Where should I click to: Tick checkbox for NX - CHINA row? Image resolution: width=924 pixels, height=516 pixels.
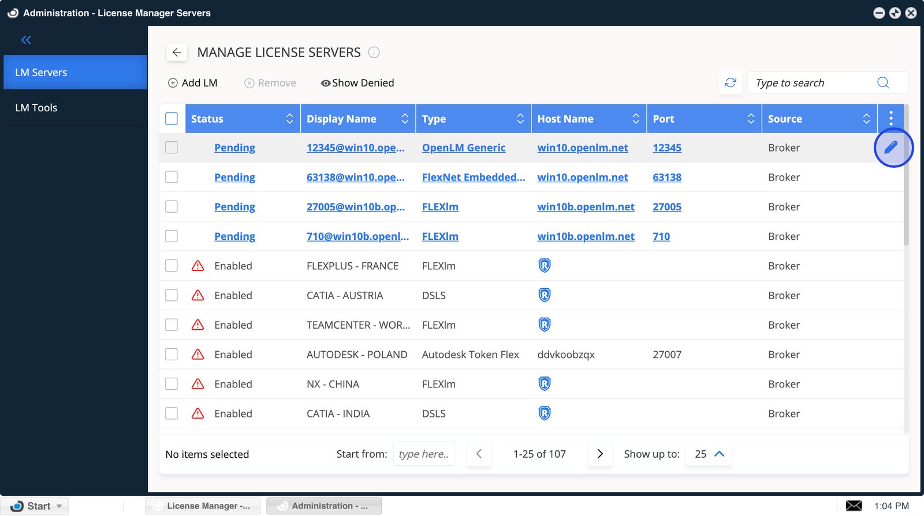tap(172, 384)
